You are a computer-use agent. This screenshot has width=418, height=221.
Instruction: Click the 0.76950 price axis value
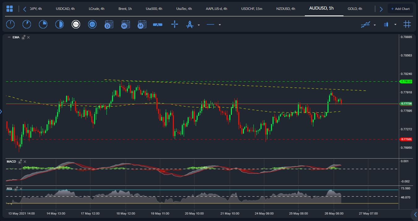pos(406,148)
